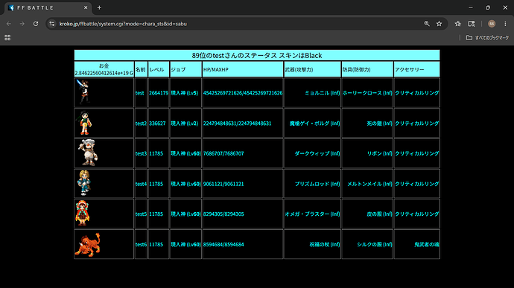
Task: Click armor 皮の服 (Inf)
Action: [380, 214]
